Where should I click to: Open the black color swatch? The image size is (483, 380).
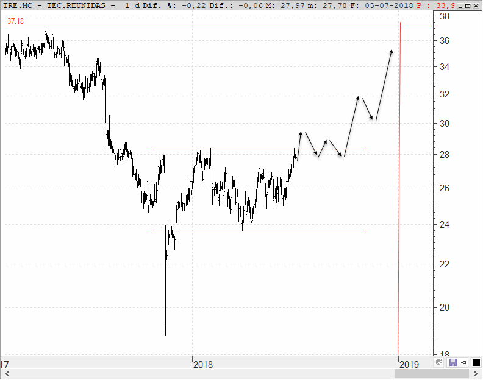pos(476,363)
